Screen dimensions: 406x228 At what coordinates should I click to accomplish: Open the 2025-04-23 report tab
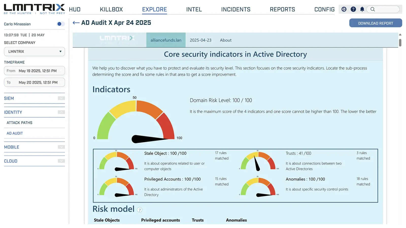point(200,40)
